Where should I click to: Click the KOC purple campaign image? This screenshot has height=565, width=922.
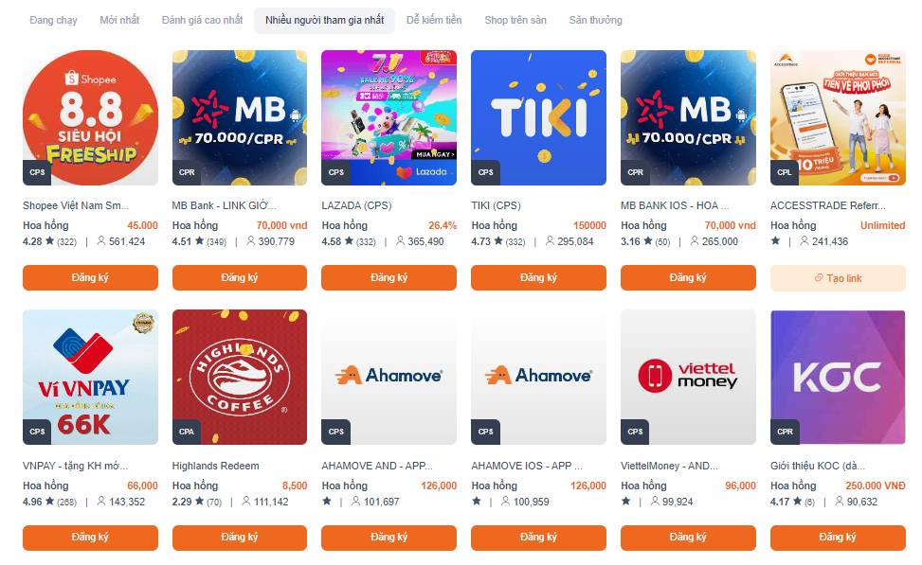[838, 377]
